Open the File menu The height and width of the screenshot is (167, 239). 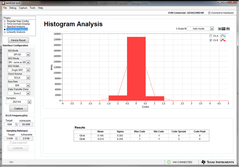coord(5,8)
